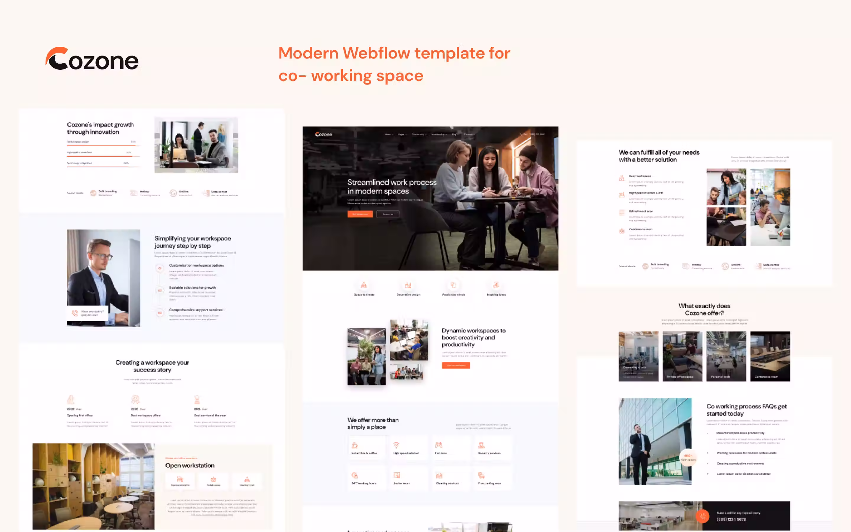The height and width of the screenshot is (532, 851).
Task: Click the open workstation shelf photo
Action: point(93,486)
